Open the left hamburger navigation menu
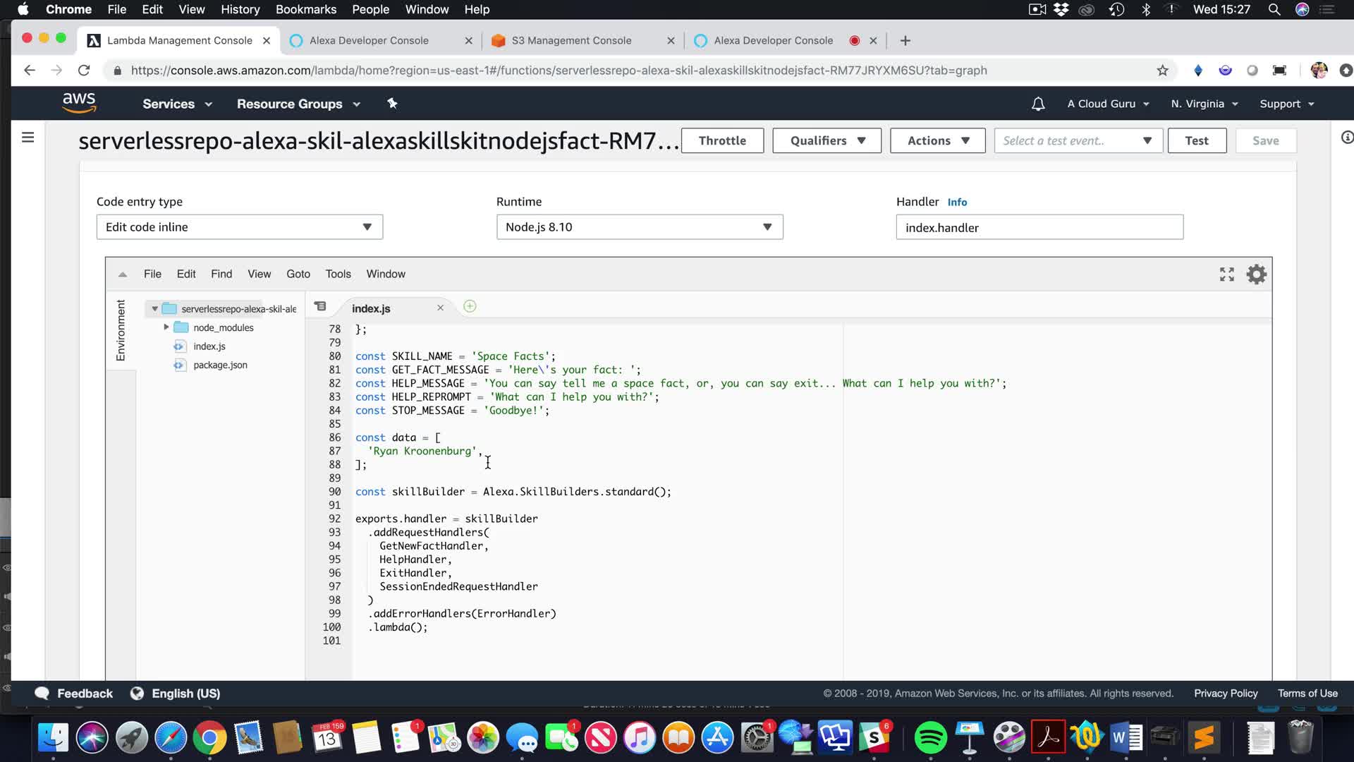 click(28, 138)
